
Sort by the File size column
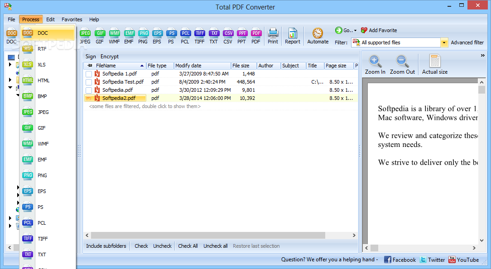point(244,66)
